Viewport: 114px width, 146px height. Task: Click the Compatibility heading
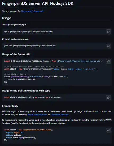pos(10,106)
